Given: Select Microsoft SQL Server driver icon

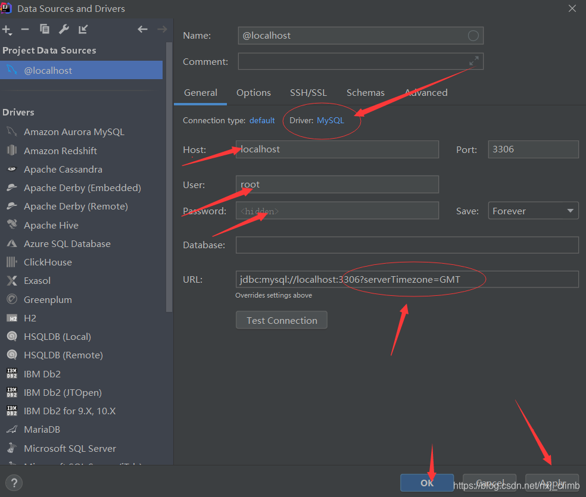Looking at the screenshot, I should click(12, 448).
